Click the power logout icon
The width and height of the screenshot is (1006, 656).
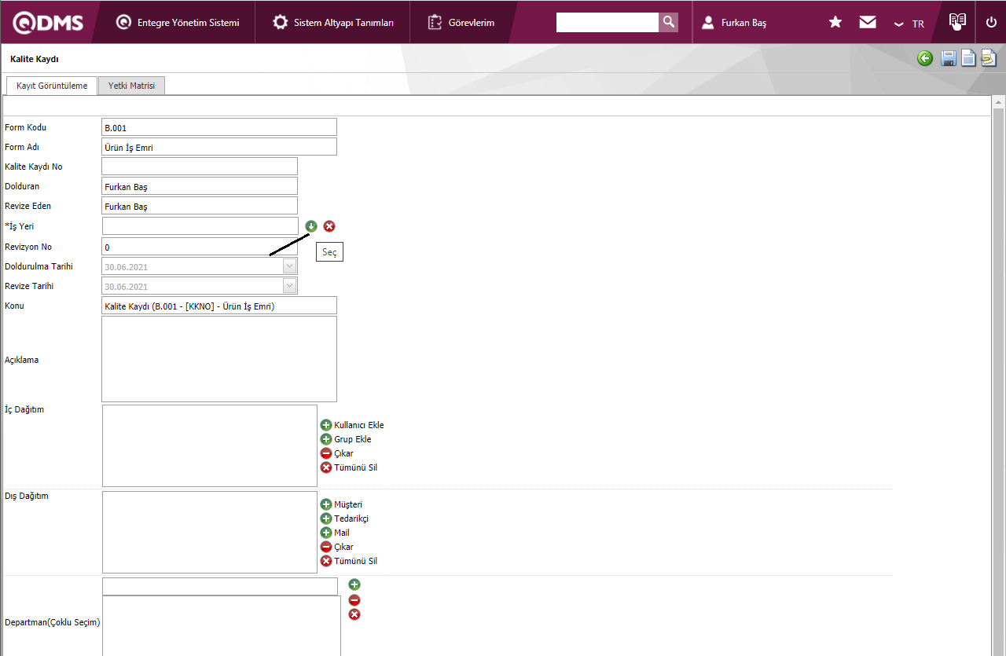pyautogui.click(x=991, y=22)
